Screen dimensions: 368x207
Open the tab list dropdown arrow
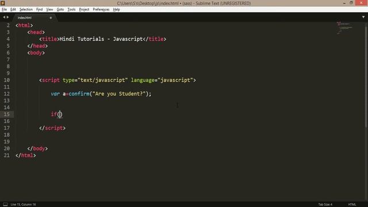coord(363,17)
